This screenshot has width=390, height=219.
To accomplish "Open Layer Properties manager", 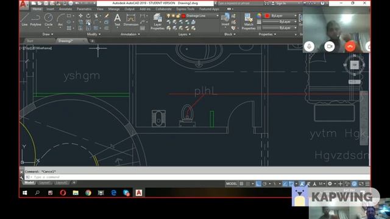I will tap(157, 22).
